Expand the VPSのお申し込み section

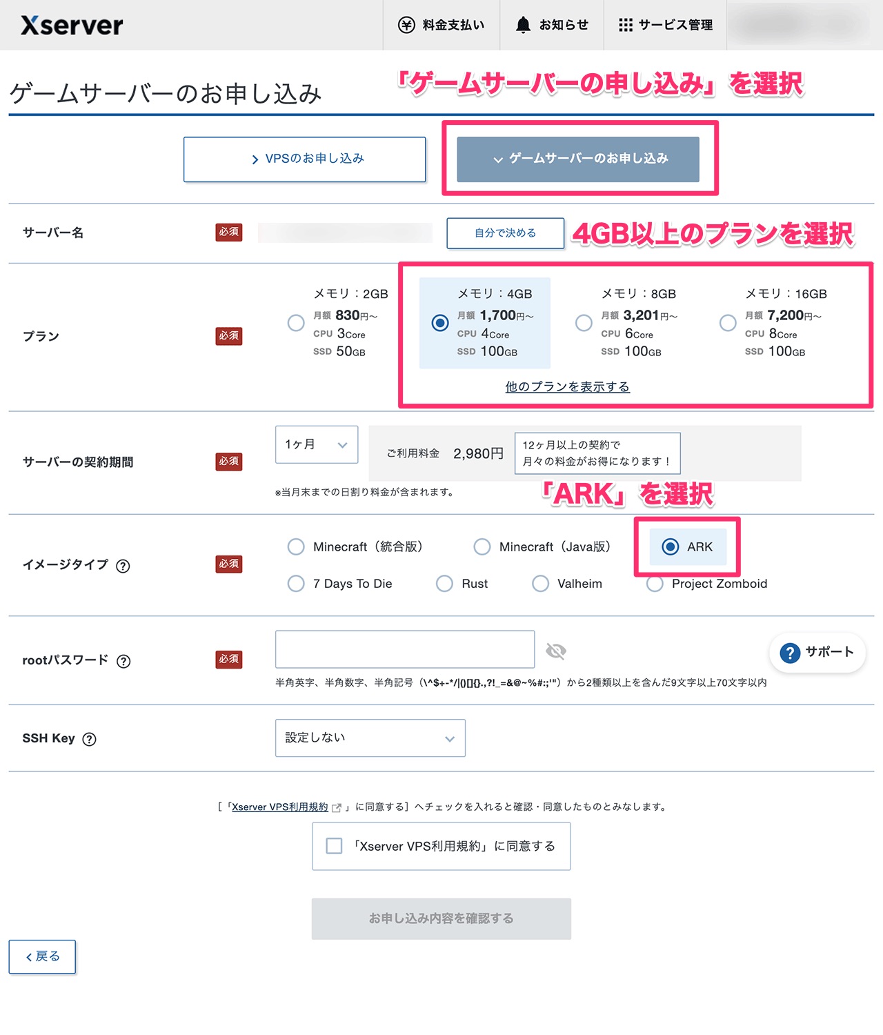pyautogui.click(x=305, y=159)
